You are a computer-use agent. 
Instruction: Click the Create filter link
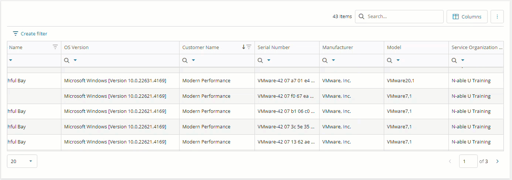click(x=30, y=34)
